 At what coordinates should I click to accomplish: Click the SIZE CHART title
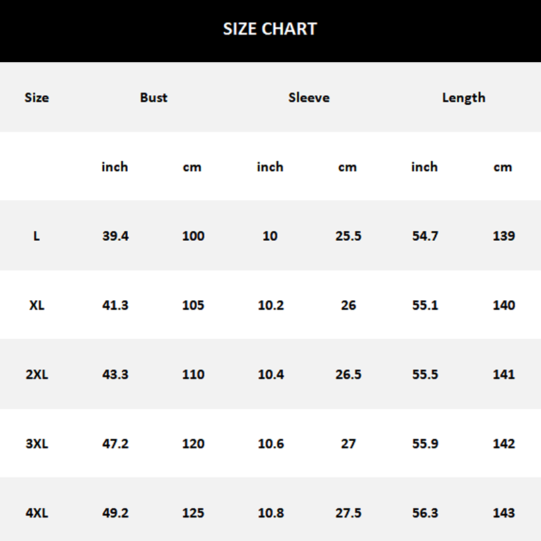270,29
